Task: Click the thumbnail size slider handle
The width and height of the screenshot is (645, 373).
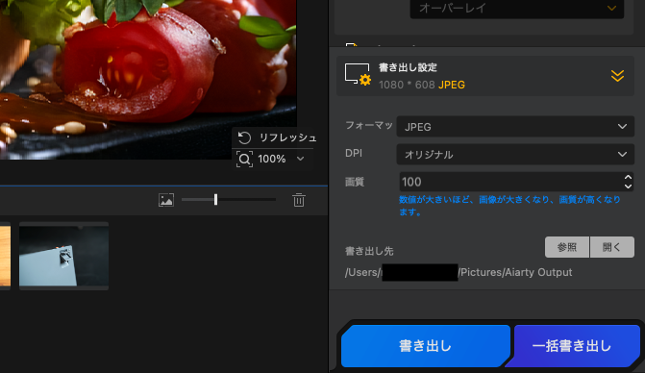Action: click(x=215, y=199)
